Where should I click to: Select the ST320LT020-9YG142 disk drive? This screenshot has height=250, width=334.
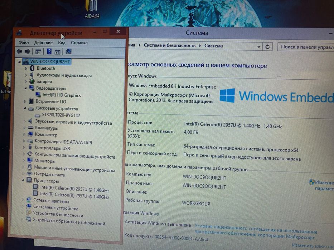point(61,115)
